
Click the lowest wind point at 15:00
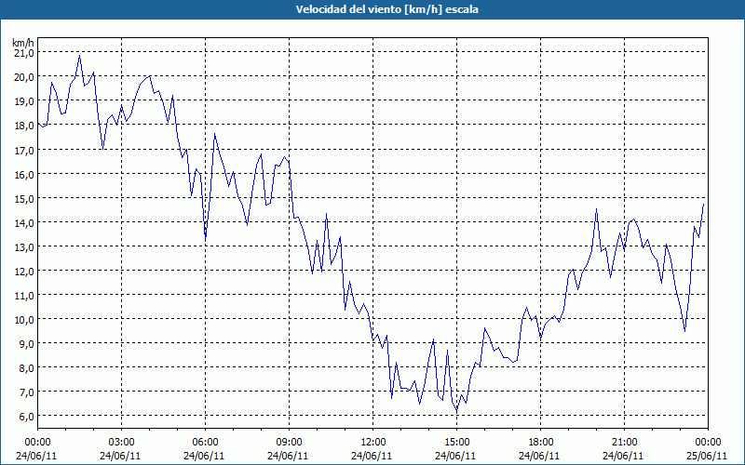coord(456,410)
